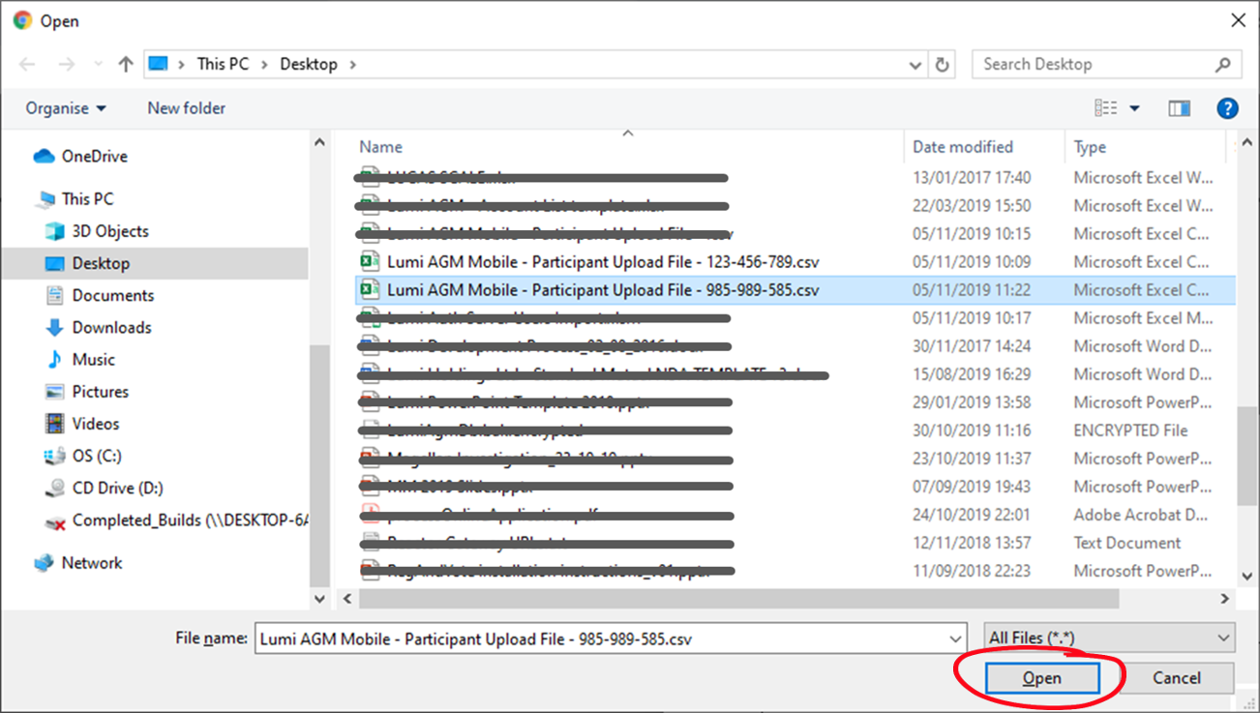The width and height of the screenshot is (1260, 713).
Task: Click the Text Document type cell
Action: click(1126, 542)
